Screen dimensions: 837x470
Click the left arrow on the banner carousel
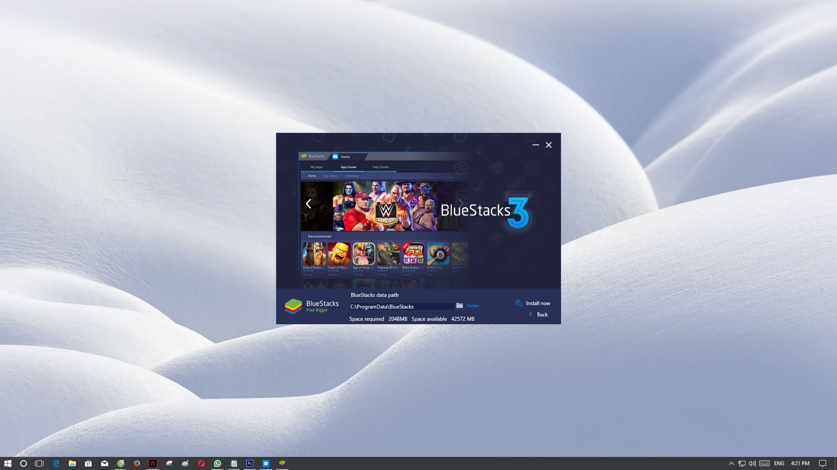[308, 204]
